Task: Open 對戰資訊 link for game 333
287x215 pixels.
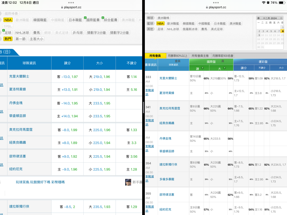Action: click(150, 92)
